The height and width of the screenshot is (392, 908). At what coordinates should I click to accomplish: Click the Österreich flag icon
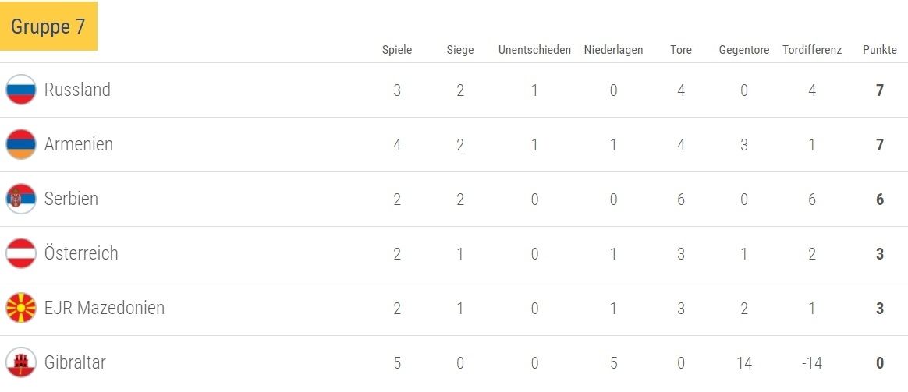coord(21,253)
